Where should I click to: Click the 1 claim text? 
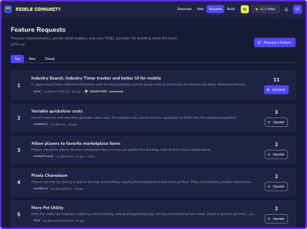[90, 156]
